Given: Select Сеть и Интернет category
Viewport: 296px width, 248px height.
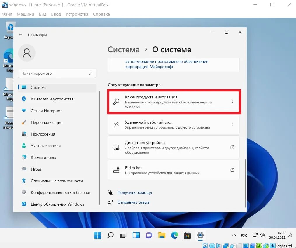Looking at the screenshot, I should (x=57, y=111).
